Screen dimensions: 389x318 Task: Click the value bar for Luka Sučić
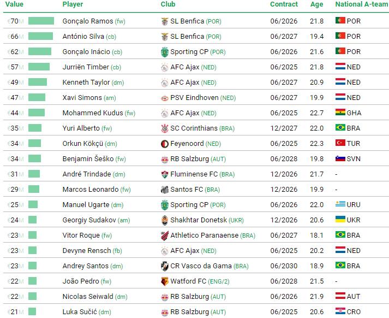point(32,312)
